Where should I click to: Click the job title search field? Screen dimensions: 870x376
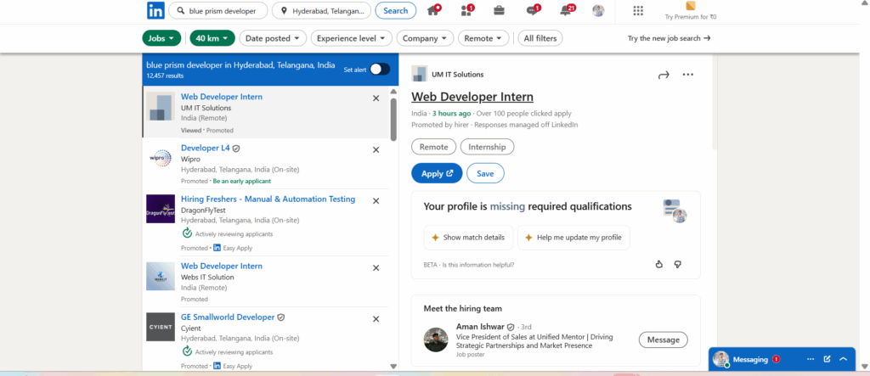pos(218,10)
